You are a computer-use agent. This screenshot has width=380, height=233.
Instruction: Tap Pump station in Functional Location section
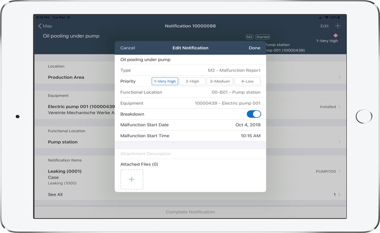[x=63, y=142]
